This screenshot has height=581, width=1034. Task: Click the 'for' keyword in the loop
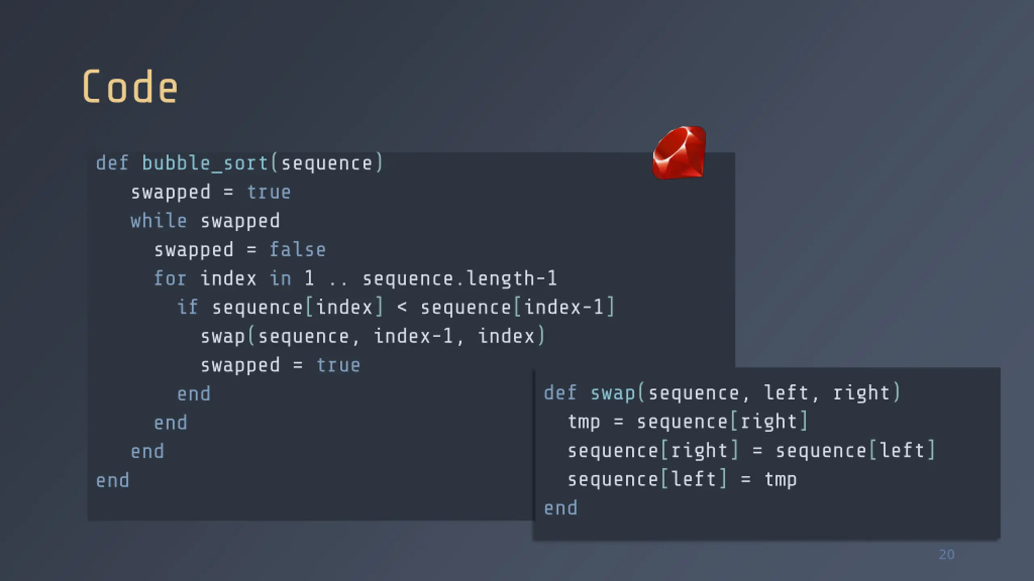pyautogui.click(x=170, y=278)
